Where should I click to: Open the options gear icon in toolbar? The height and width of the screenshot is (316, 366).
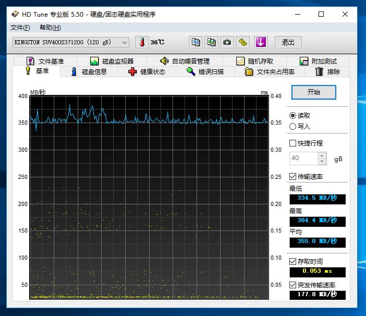click(243, 42)
